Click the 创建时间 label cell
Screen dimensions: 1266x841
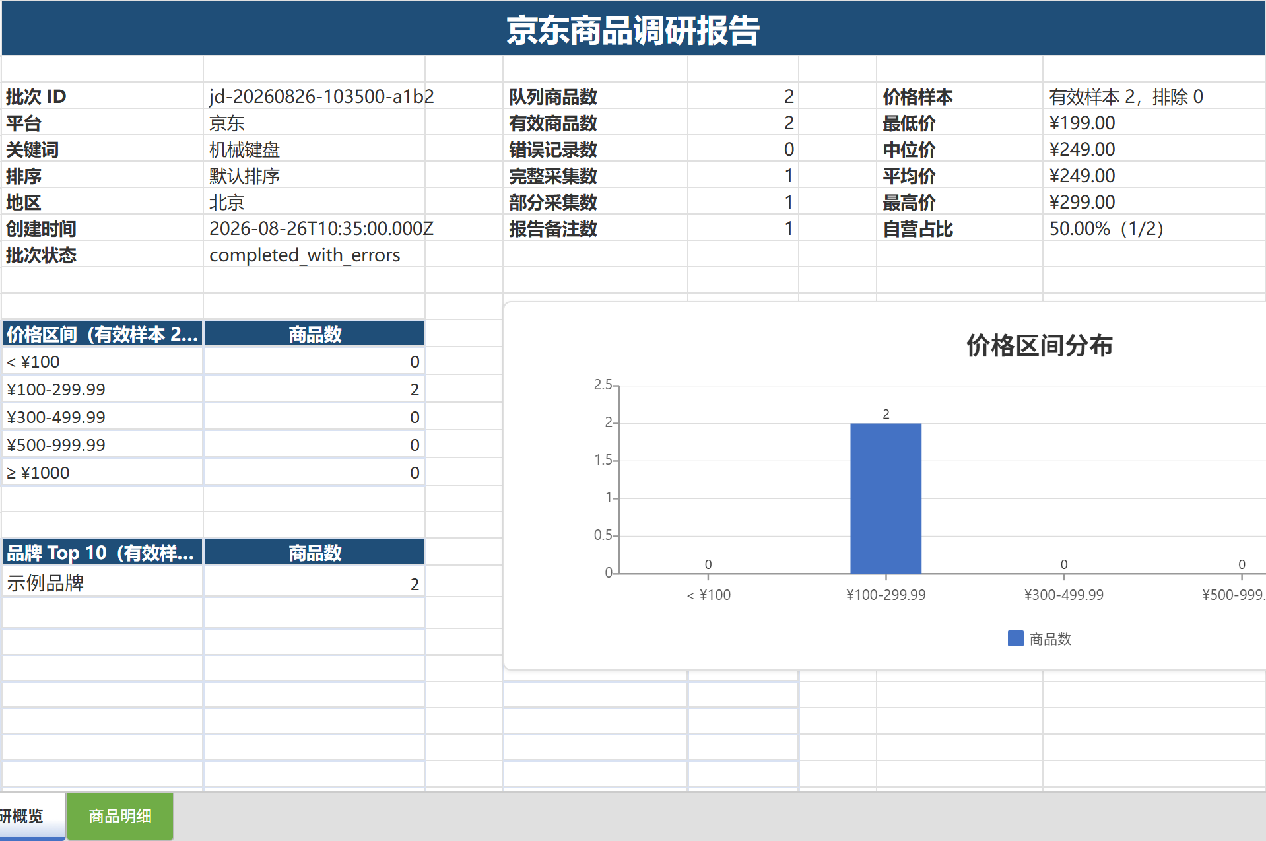coord(102,228)
